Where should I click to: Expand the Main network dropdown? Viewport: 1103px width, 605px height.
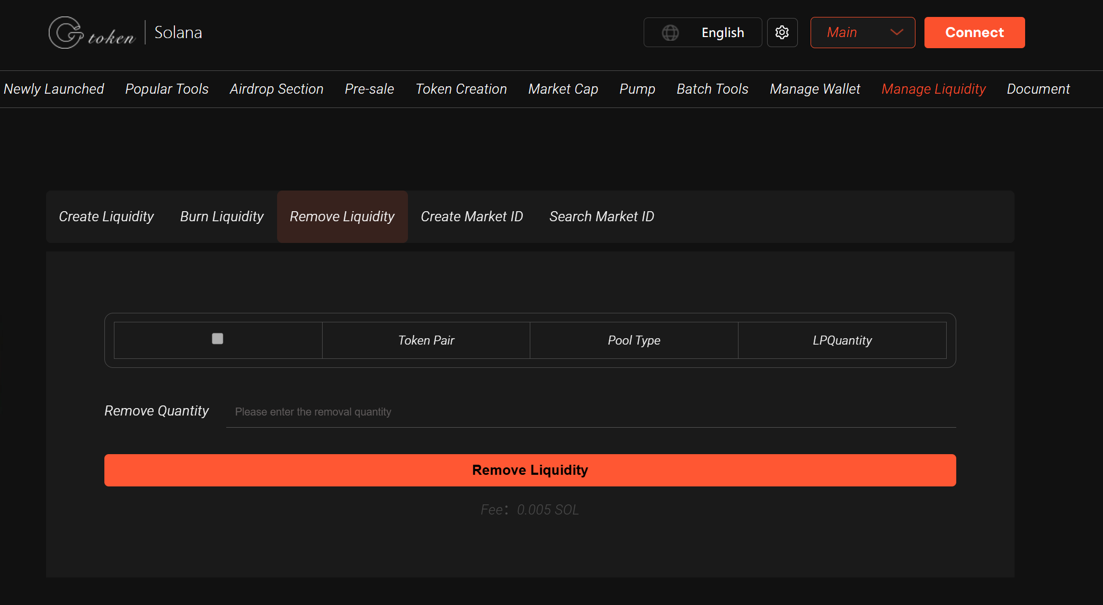(862, 32)
